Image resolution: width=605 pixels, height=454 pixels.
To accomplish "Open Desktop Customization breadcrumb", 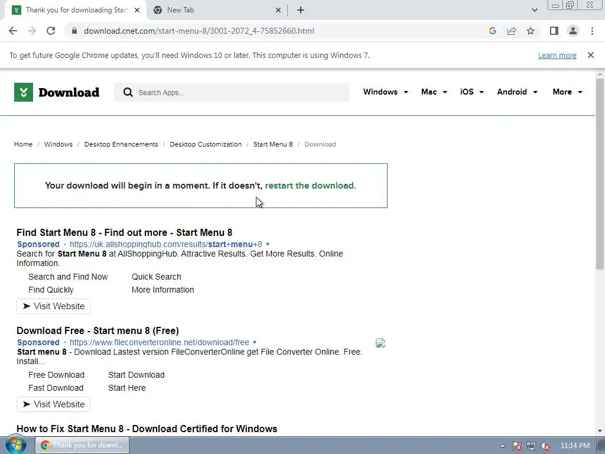I will (x=206, y=144).
